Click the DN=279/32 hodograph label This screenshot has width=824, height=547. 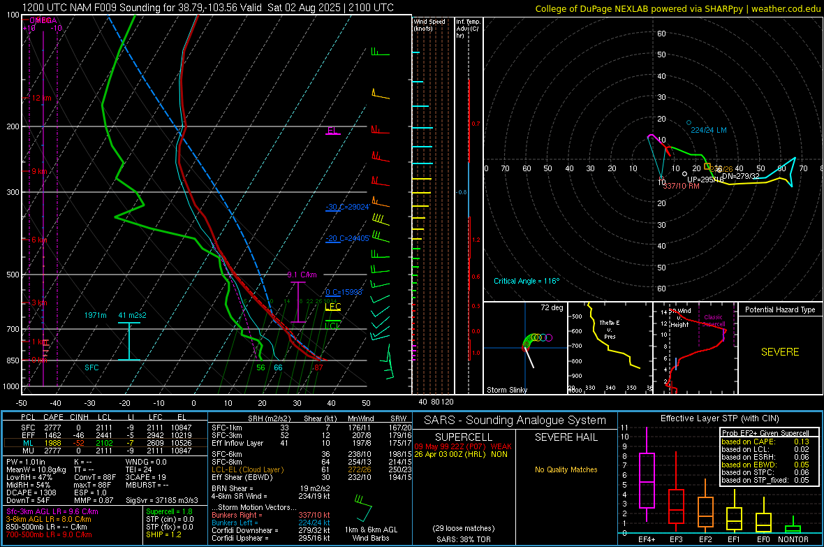point(740,176)
